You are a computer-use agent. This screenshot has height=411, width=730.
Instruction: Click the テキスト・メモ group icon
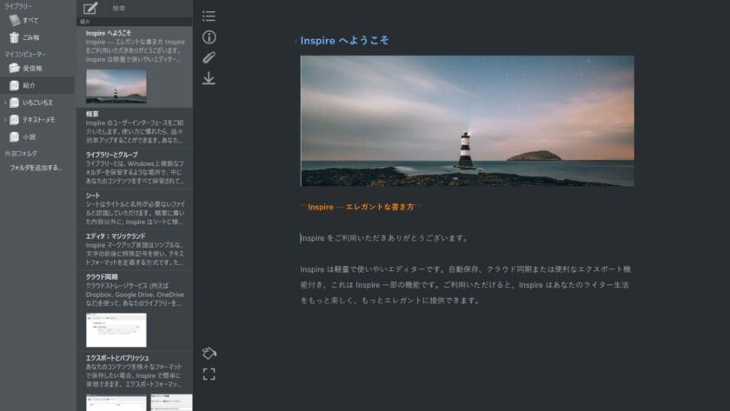coord(15,120)
